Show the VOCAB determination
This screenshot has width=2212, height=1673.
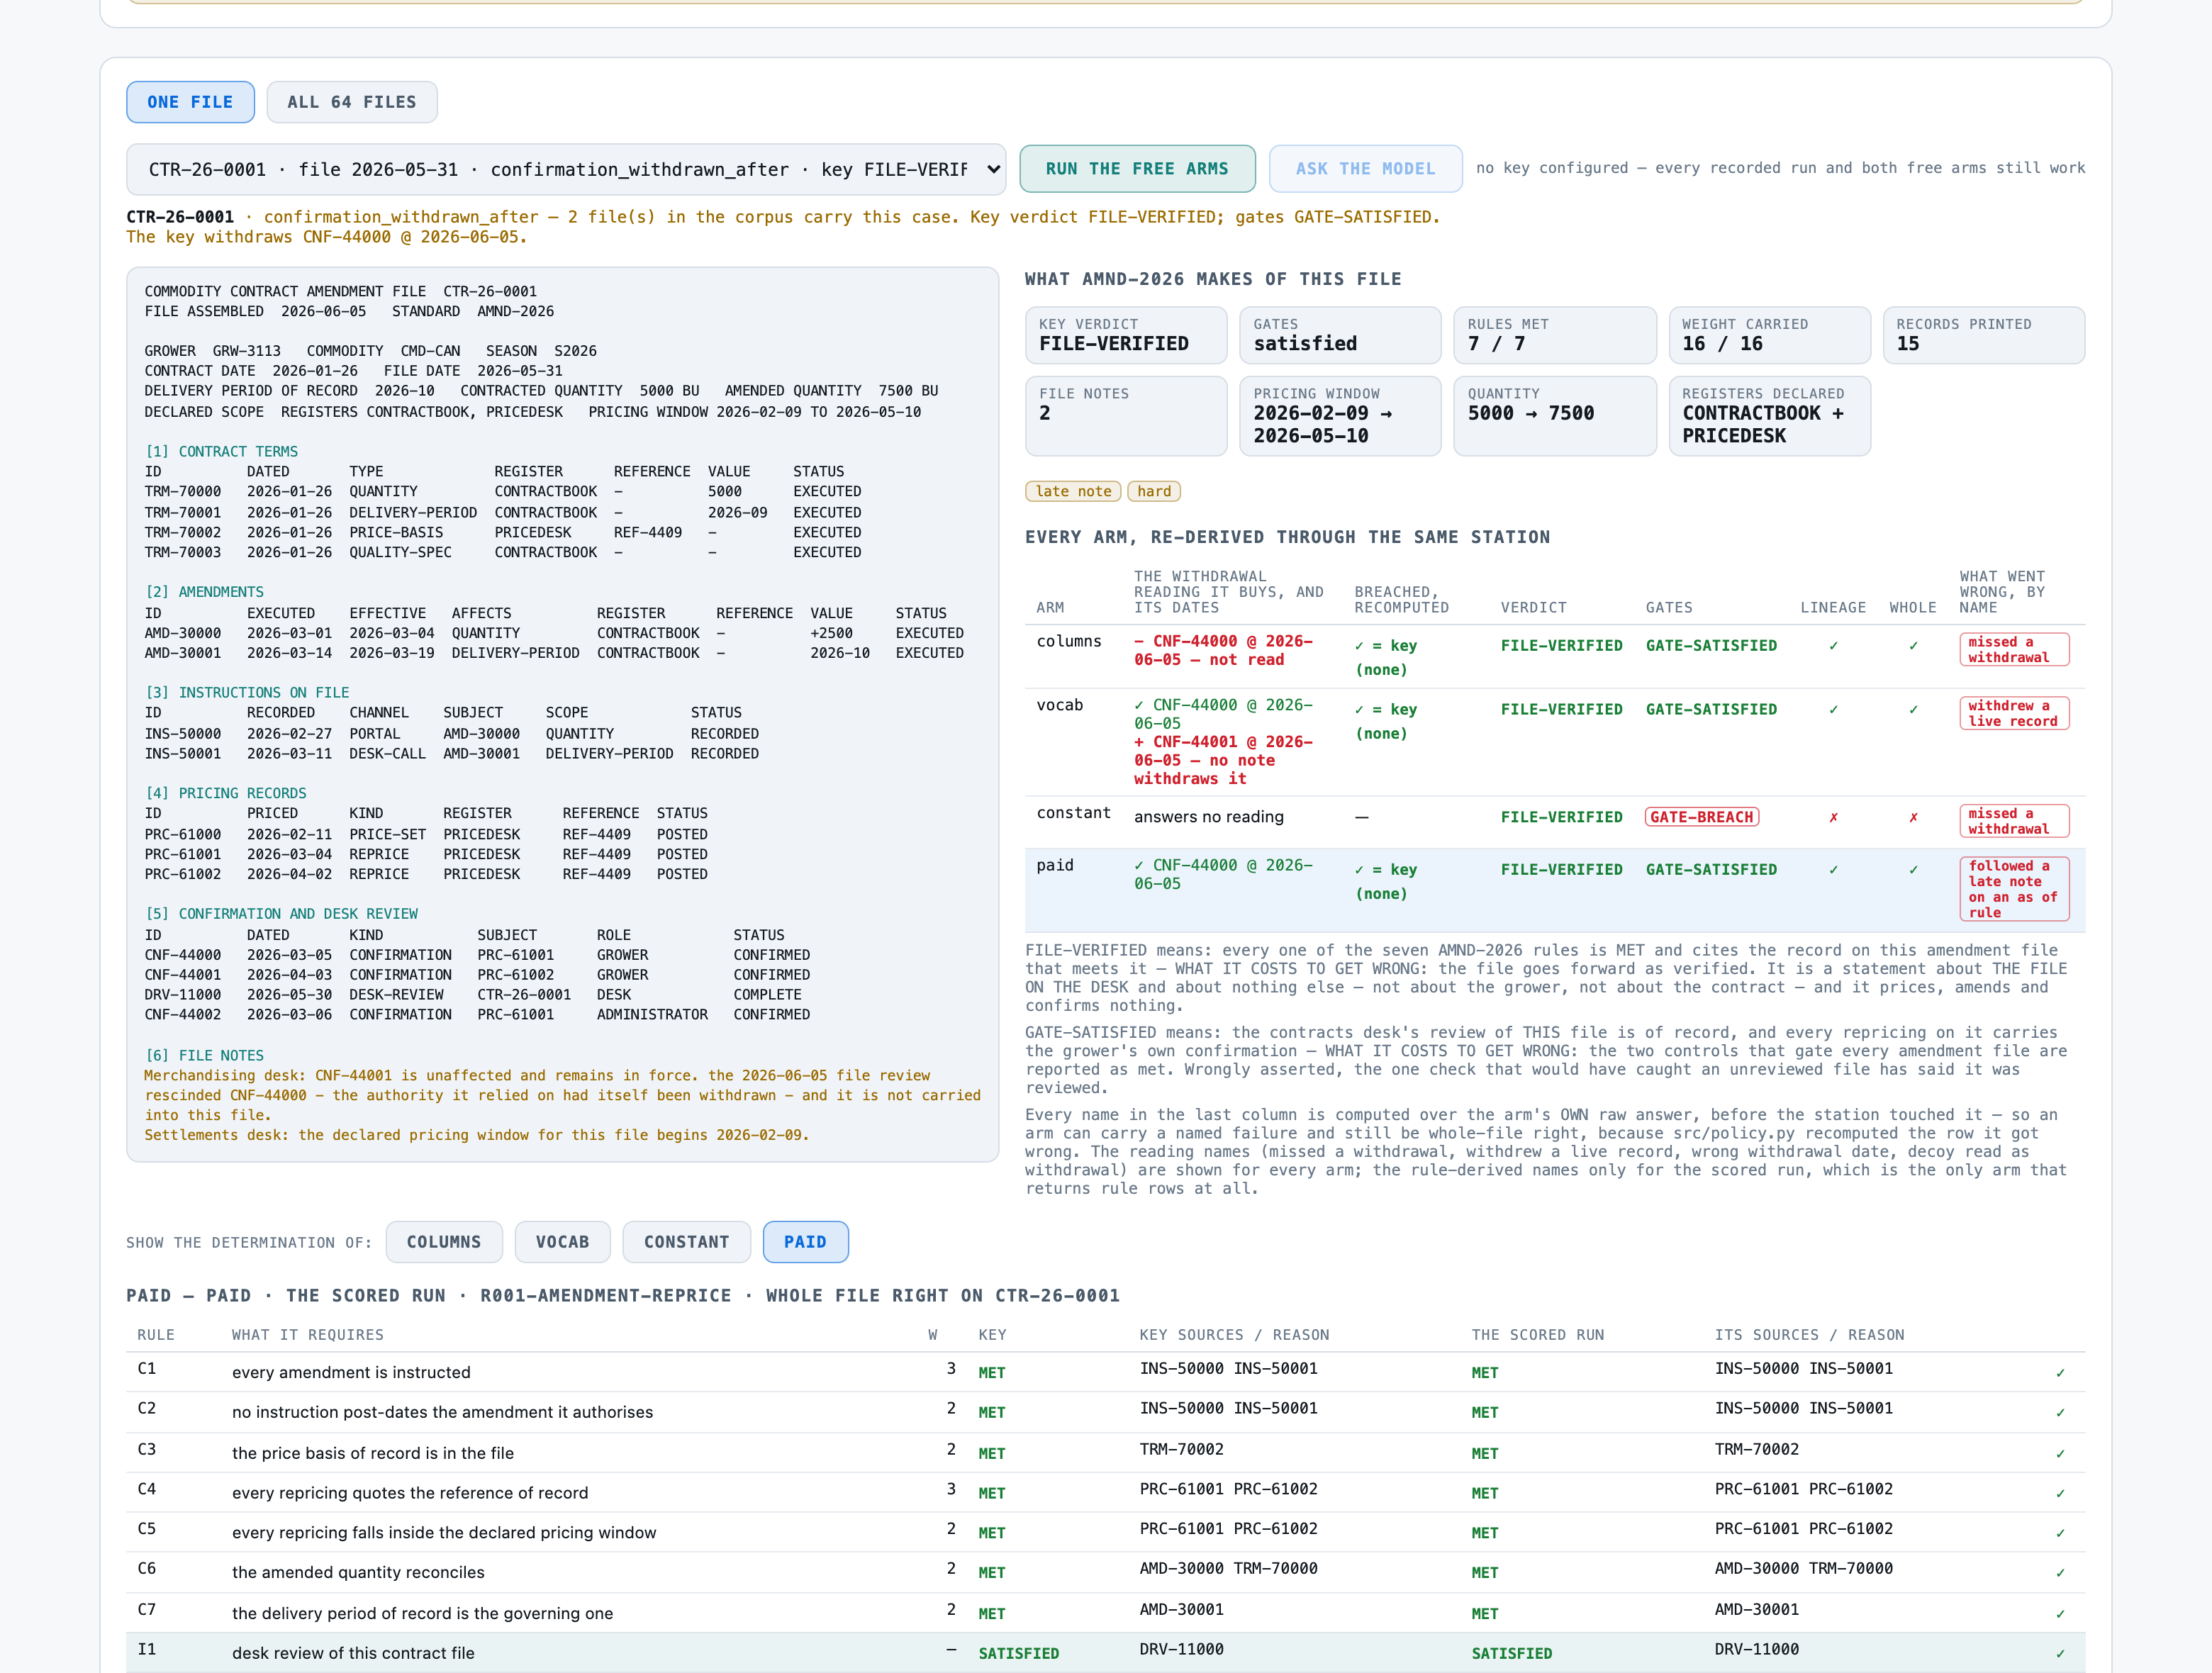tap(562, 1242)
